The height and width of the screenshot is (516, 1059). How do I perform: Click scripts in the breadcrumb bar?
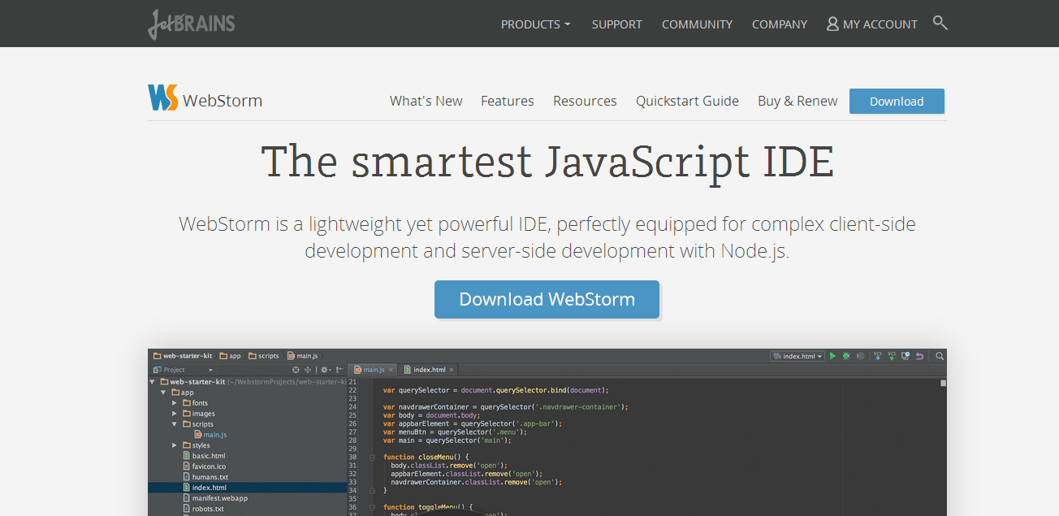263,356
